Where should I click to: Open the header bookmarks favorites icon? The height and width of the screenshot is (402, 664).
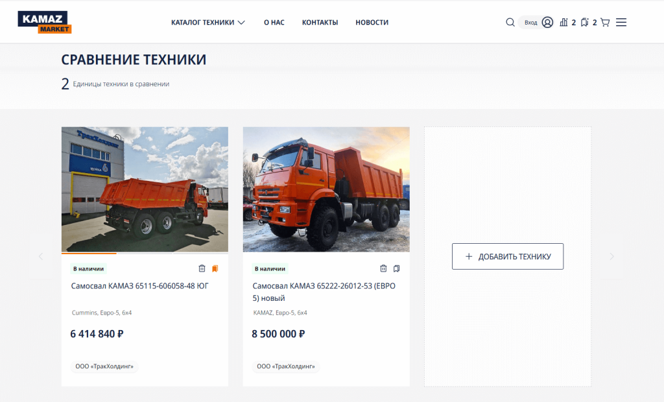click(x=585, y=23)
